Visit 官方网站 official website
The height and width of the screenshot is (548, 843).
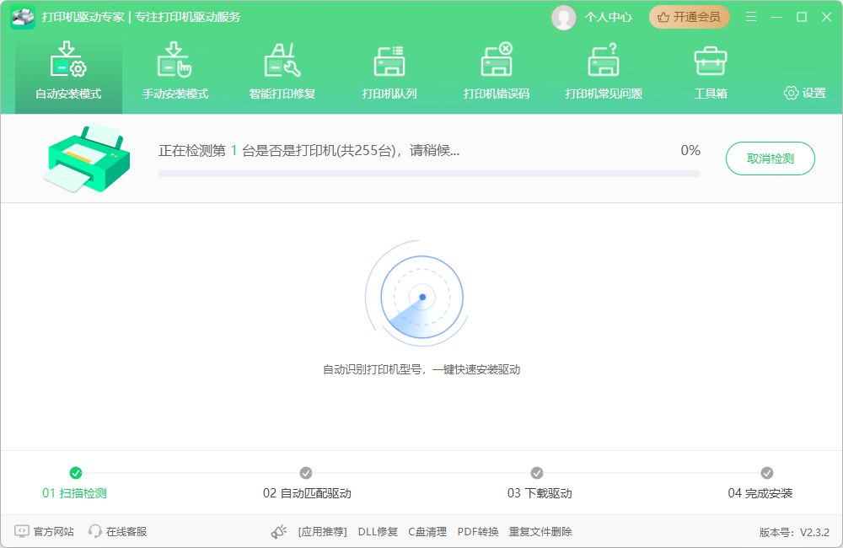click(x=42, y=532)
